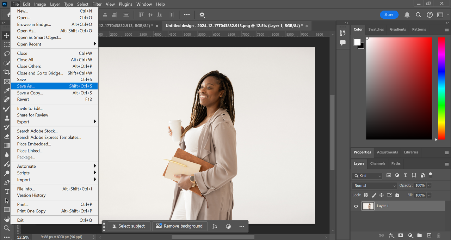Add layer style fx
The height and width of the screenshot is (240, 451).
point(391,235)
